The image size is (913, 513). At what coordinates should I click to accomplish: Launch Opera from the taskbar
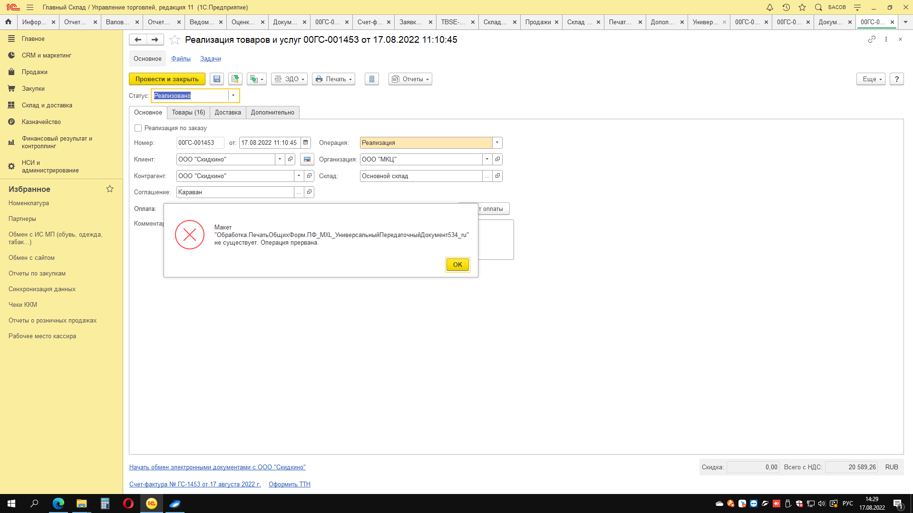(x=128, y=503)
